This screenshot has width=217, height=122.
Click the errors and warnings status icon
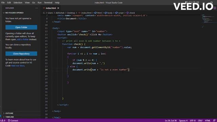click(3, 121)
